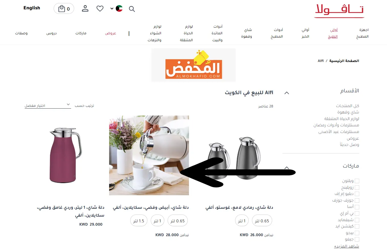Click the Tavola logo in header
The height and width of the screenshot is (250, 387).
point(339,11)
